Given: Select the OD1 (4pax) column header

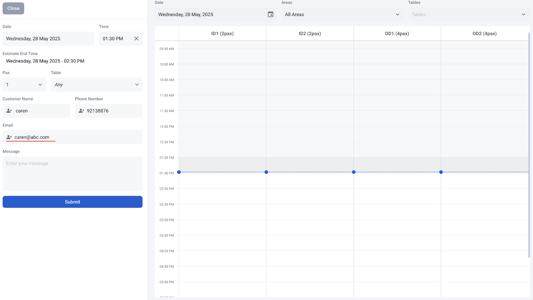Looking at the screenshot, I should tap(397, 34).
